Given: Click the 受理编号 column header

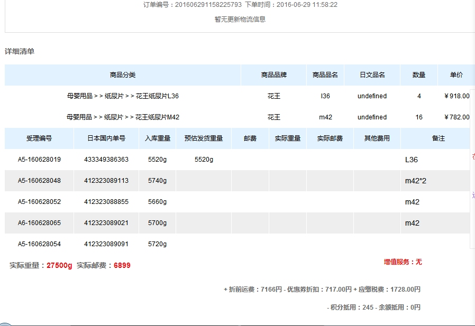Looking at the screenshot, I should click(39, 138).
